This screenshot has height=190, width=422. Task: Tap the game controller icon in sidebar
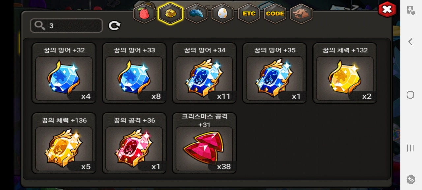coord(411,179)
